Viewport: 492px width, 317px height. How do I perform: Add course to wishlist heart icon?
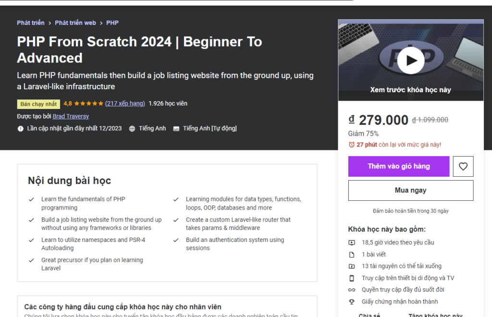click(463, 166)
